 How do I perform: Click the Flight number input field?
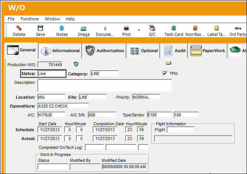point(180,130)
